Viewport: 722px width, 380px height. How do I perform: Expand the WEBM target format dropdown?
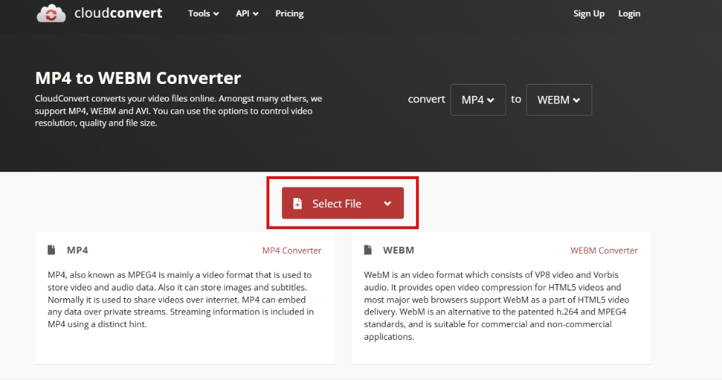coord(558,100)
